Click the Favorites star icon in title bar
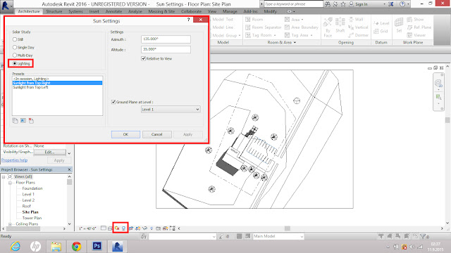 (x=343, y=4)
